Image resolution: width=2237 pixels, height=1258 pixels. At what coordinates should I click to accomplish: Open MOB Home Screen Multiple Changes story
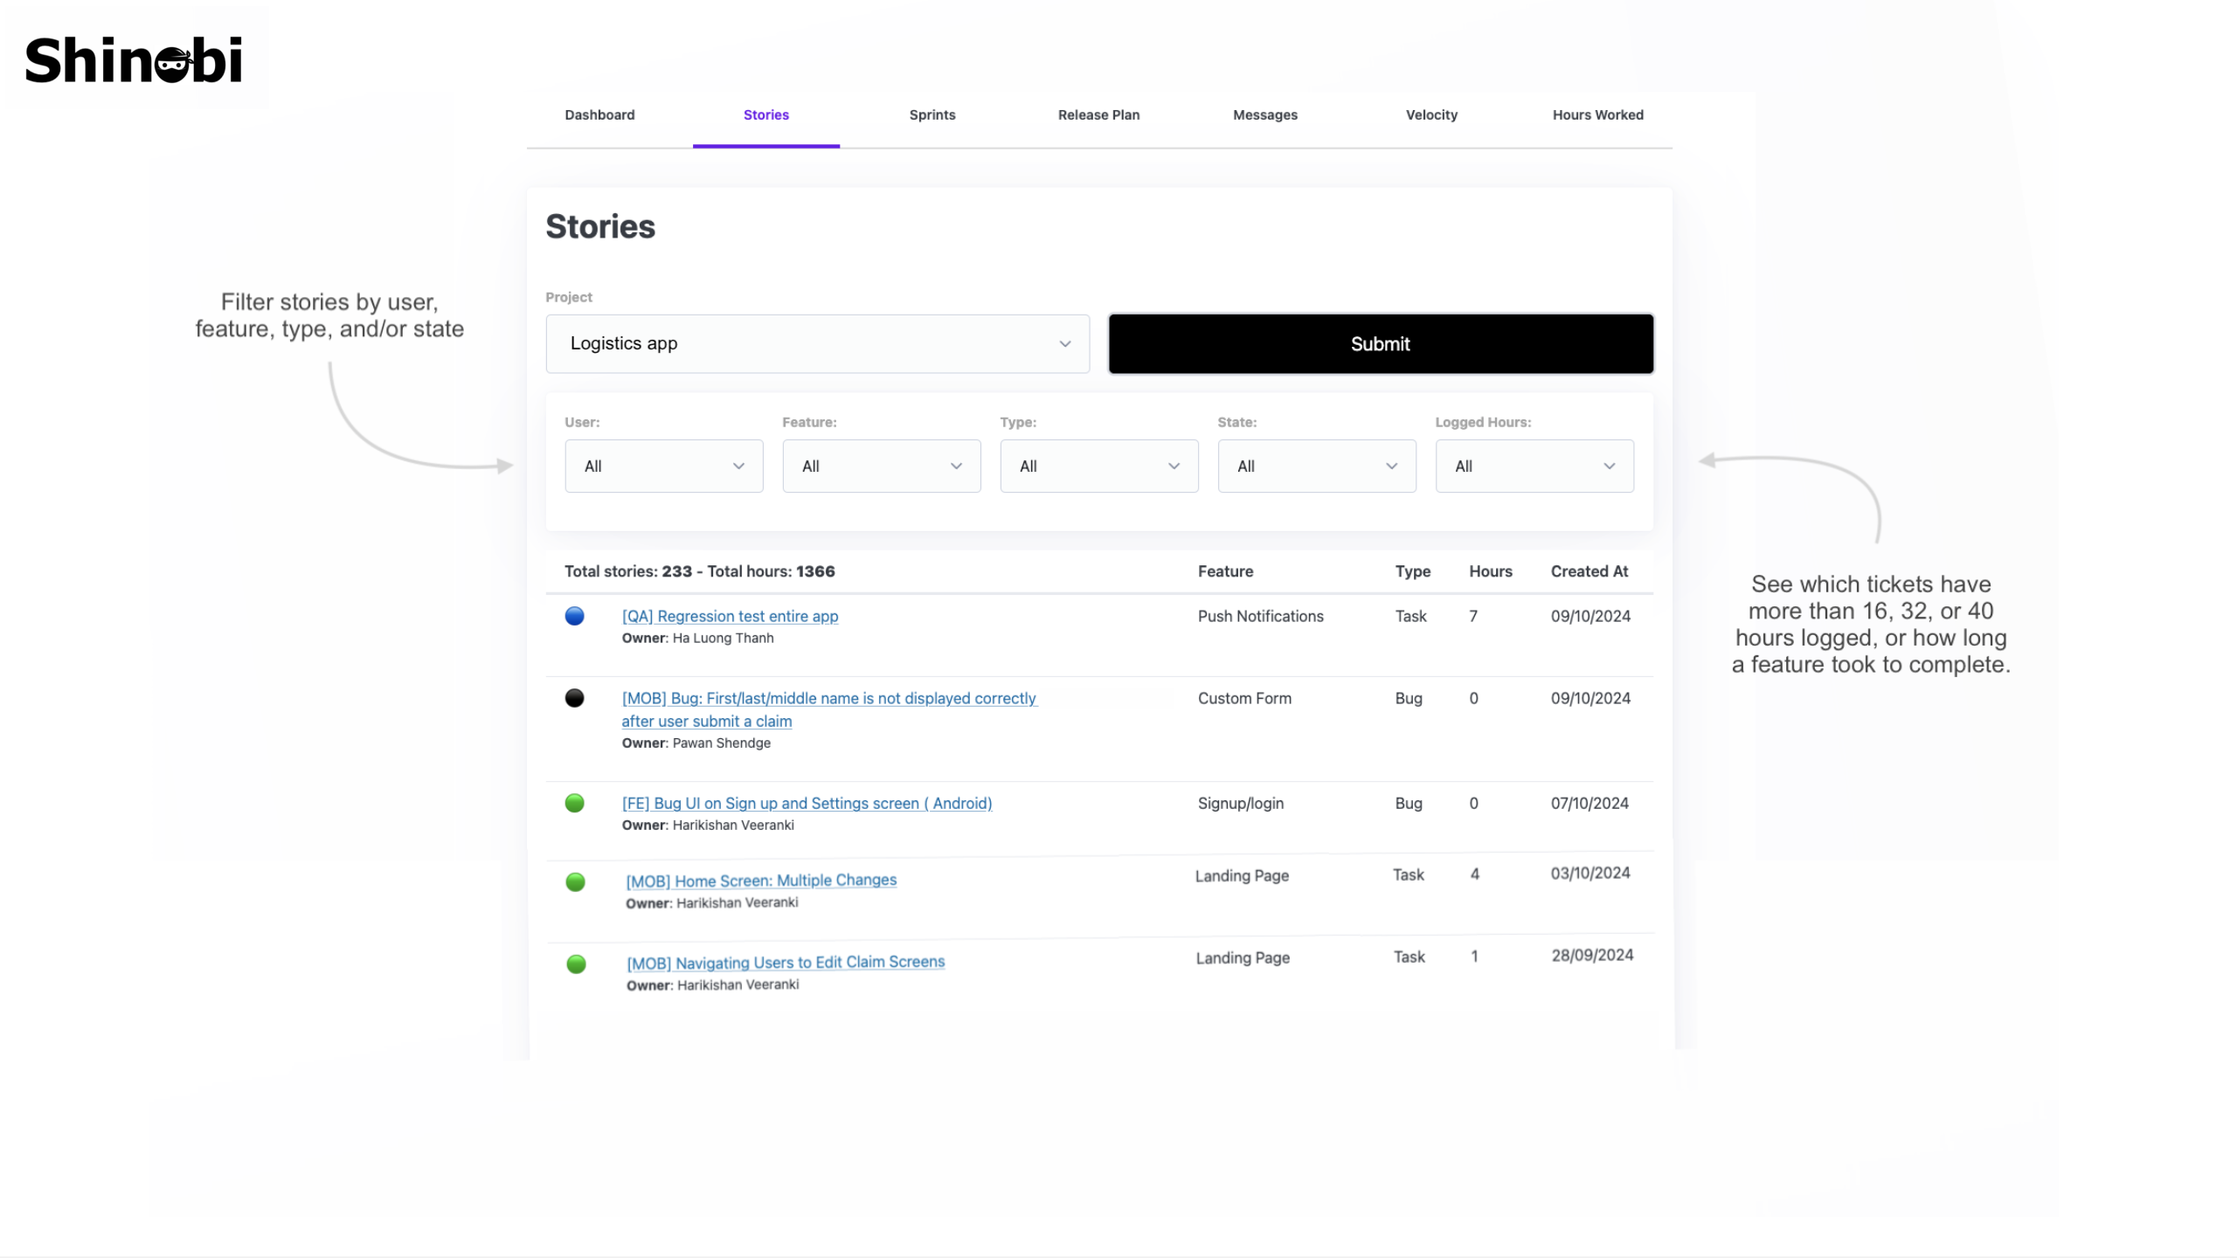pos(761,881)
